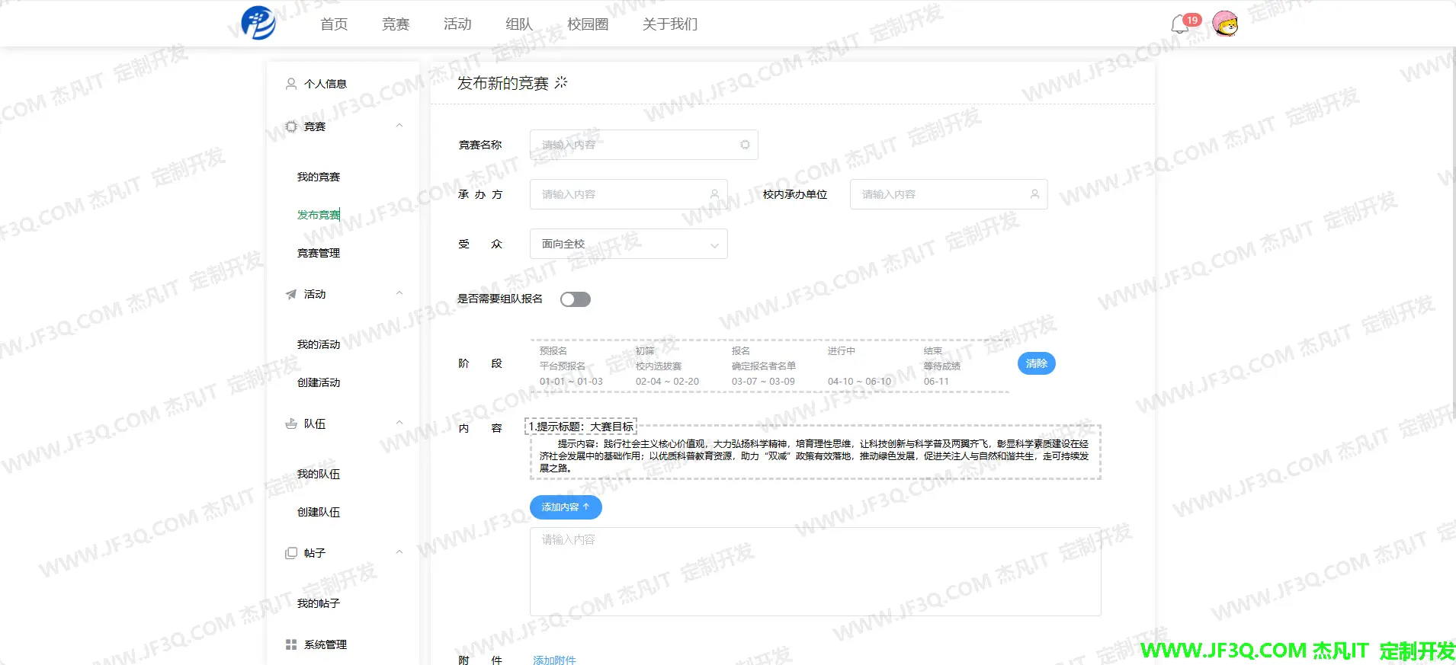1456x665 pixels.
Task: Click the 系统管理 grid icon
Action: 291,644
